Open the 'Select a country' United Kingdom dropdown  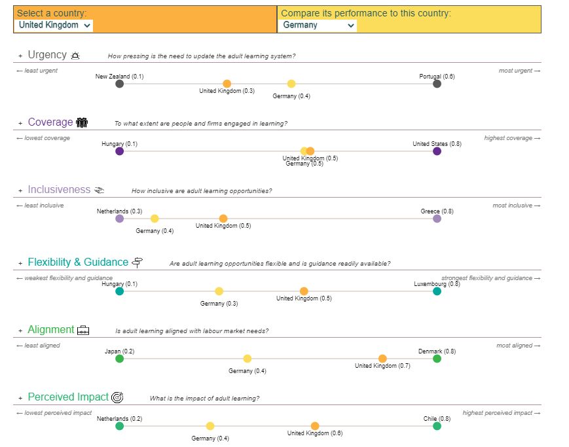click(x=54, y=26)
